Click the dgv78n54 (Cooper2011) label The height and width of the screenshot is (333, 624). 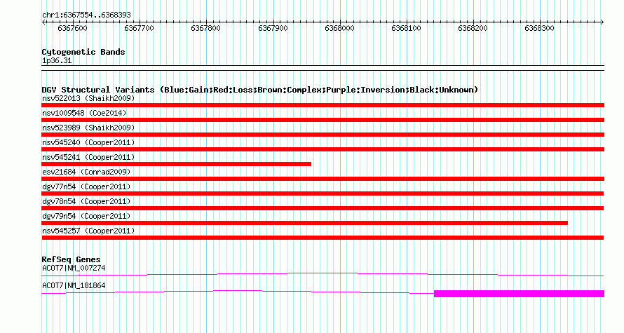click(86, 201)
